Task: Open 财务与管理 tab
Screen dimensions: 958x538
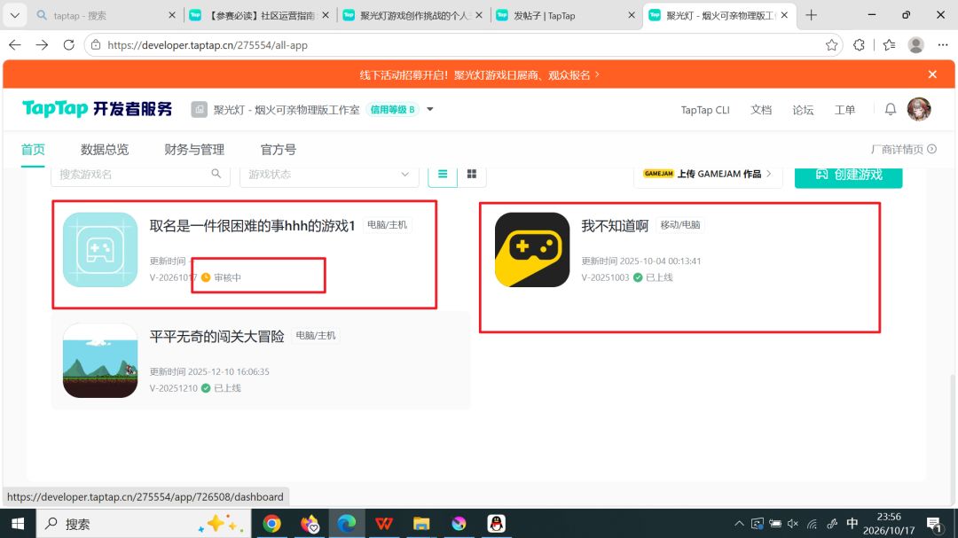Action: 194,149
